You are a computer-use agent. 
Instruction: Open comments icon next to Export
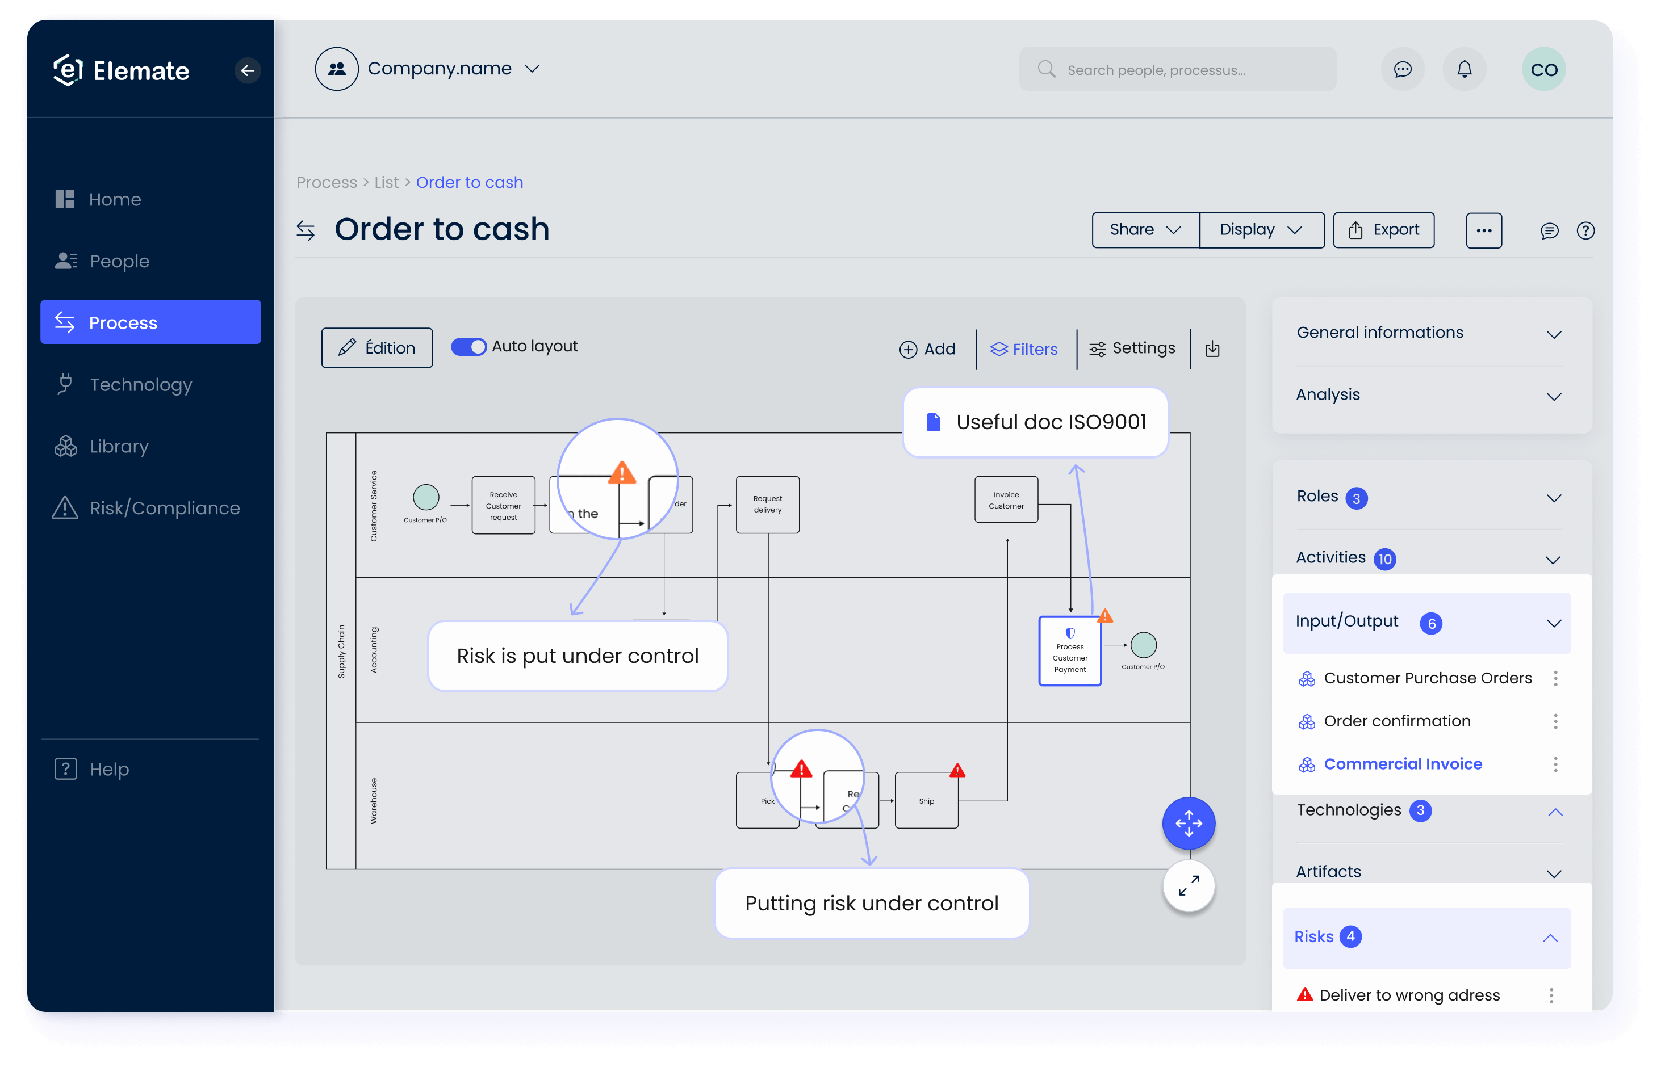tap(1549, 231)
